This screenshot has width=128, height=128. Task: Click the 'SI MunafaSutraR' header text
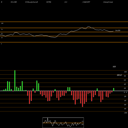coord(31,2)
